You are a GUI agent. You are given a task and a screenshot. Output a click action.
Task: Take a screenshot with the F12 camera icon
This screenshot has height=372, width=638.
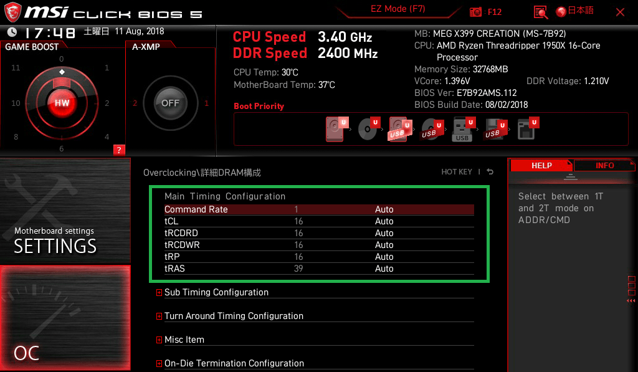(x=477, y=12)
